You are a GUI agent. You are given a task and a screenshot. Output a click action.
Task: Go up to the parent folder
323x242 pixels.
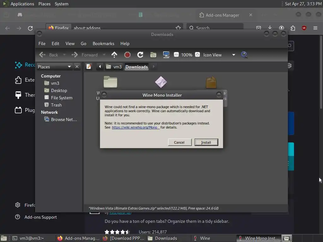click(114, 55)
